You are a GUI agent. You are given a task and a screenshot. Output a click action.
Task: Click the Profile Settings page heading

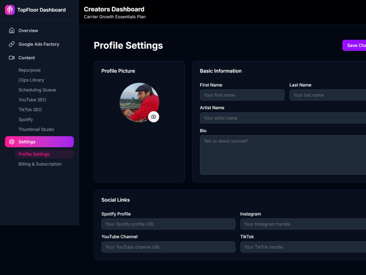(x=128, y=45)
